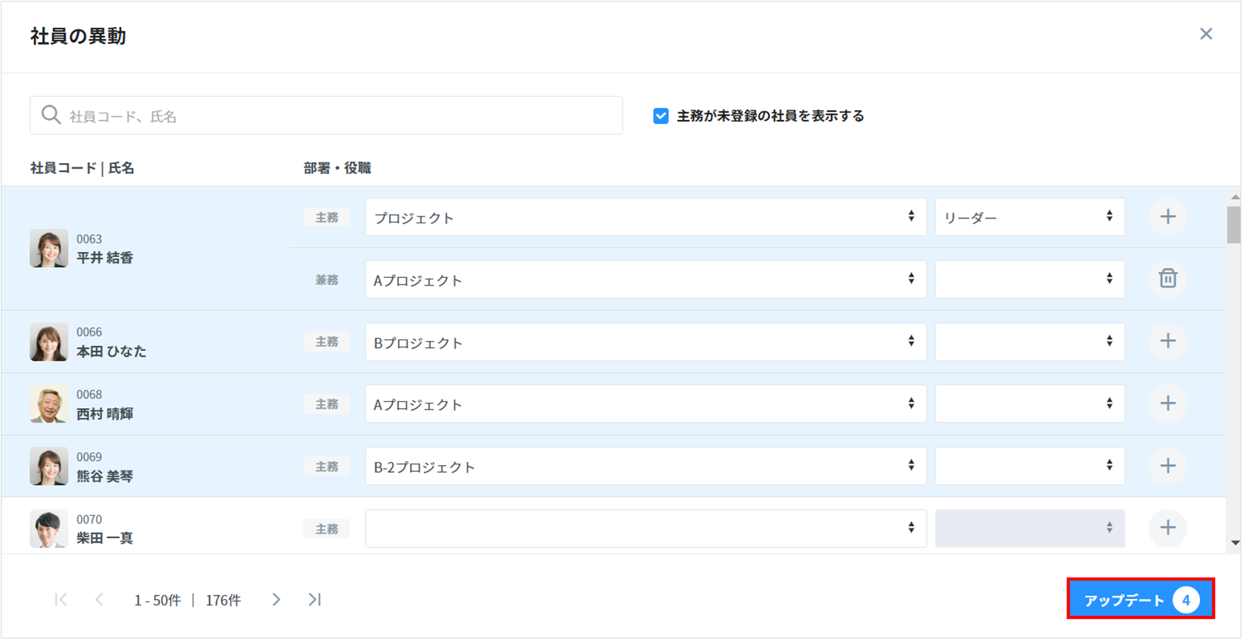1242x639 pixels.
Task: Go to the next page of employees
Action: pyautogui.click(x=276, y=600)
